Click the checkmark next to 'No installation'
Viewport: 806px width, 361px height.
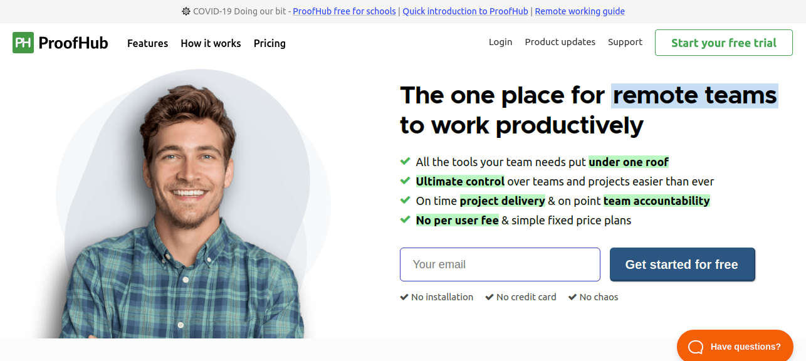pyautogui.click(x=404, y=297)
